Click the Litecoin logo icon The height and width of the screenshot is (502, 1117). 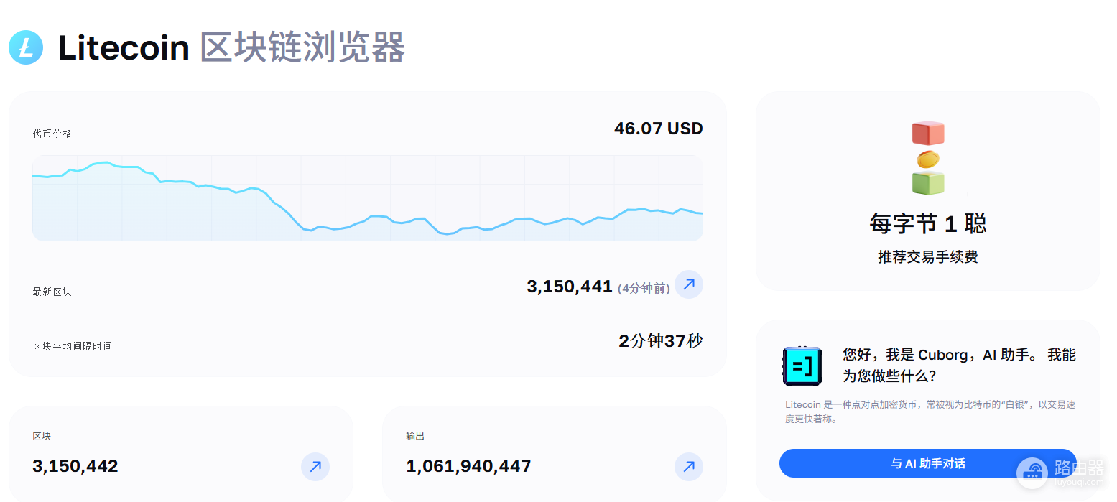pyautogui.click(x=26, y=48)
